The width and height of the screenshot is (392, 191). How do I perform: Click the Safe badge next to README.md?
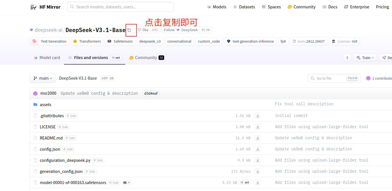pyautogui.click(x=70, y=138)
